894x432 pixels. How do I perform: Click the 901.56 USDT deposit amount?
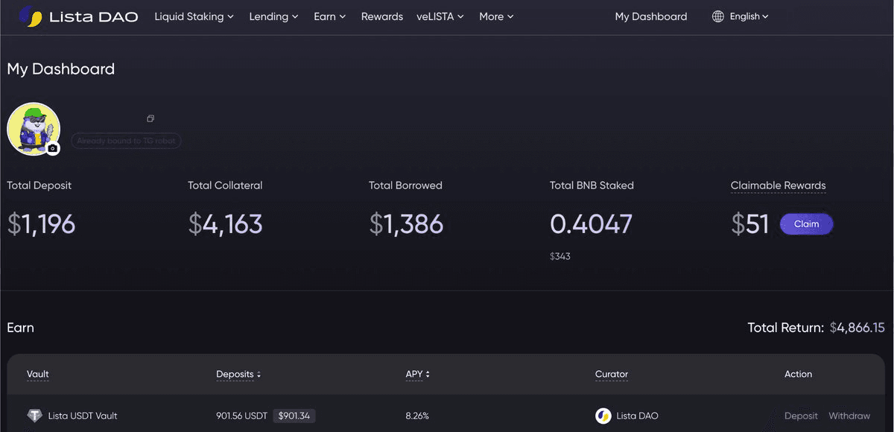pos(242,416)
